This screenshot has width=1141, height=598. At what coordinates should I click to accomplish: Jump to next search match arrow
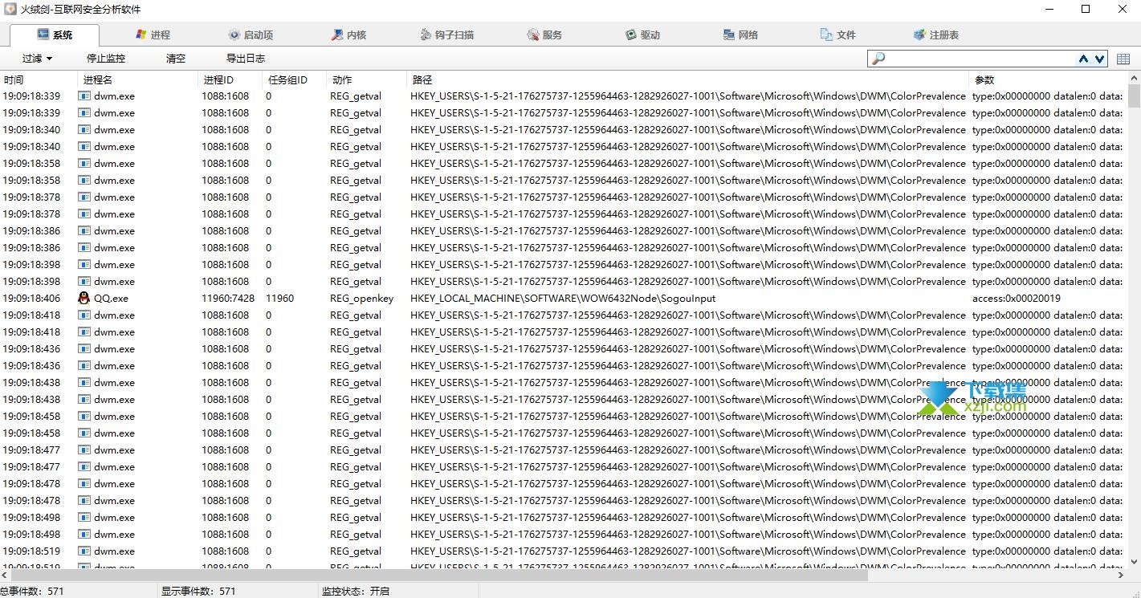1099,59
